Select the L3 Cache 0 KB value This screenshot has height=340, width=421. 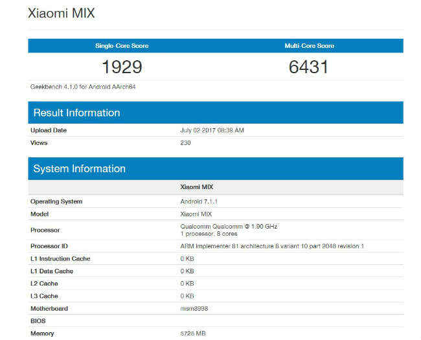187,296
